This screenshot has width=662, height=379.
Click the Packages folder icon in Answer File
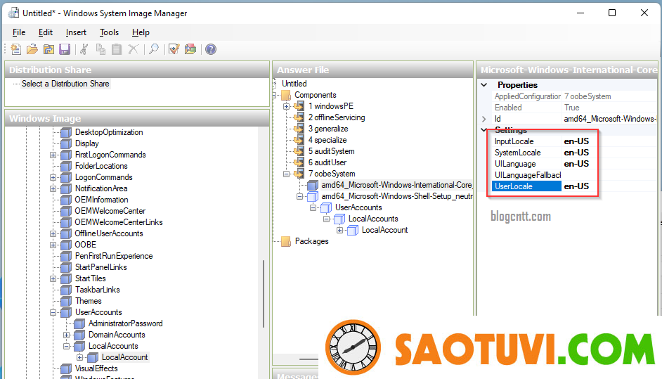pyautogui.click(x=286, y=241)
